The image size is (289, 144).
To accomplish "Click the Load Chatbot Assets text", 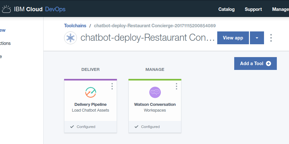I will (90, 110).
